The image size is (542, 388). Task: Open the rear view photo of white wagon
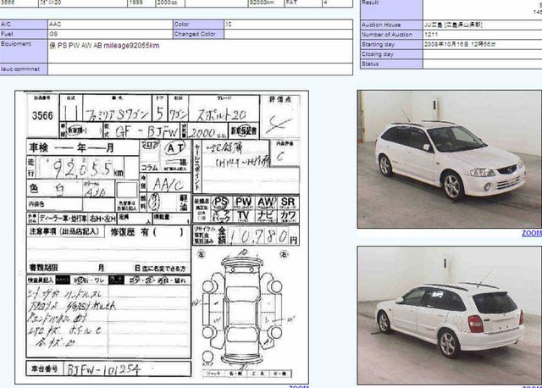(450, 315)
